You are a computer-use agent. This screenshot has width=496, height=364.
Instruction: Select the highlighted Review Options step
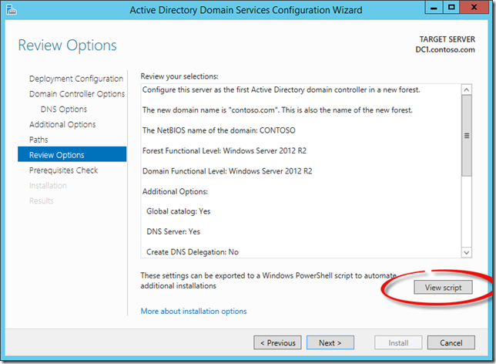[x=72, y=154]
